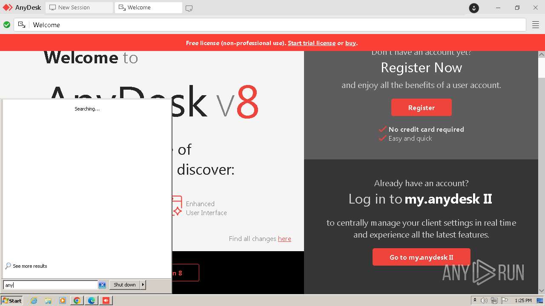Click the 'Searching...' status text

(x=87, y=109)
